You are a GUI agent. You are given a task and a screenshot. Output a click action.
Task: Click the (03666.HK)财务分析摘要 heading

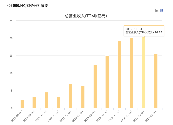28,5
